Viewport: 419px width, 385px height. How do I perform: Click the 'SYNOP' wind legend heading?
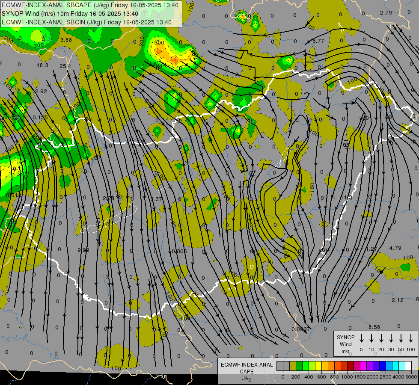345,337
